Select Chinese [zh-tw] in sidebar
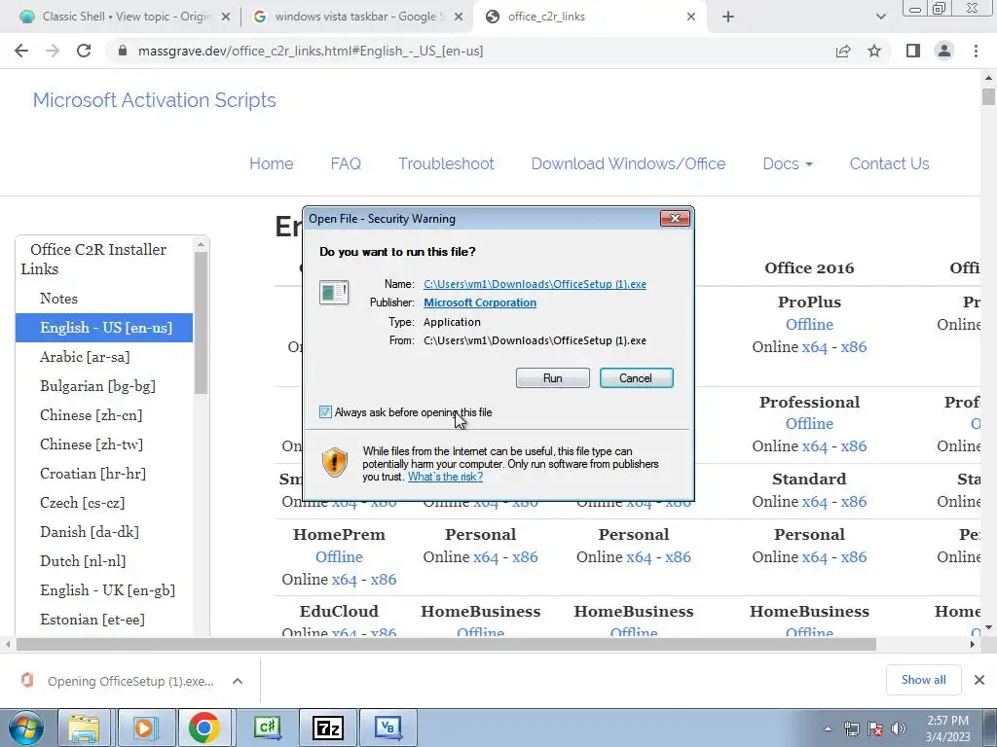Screen dimensions: 997x747 click(92, 445)
